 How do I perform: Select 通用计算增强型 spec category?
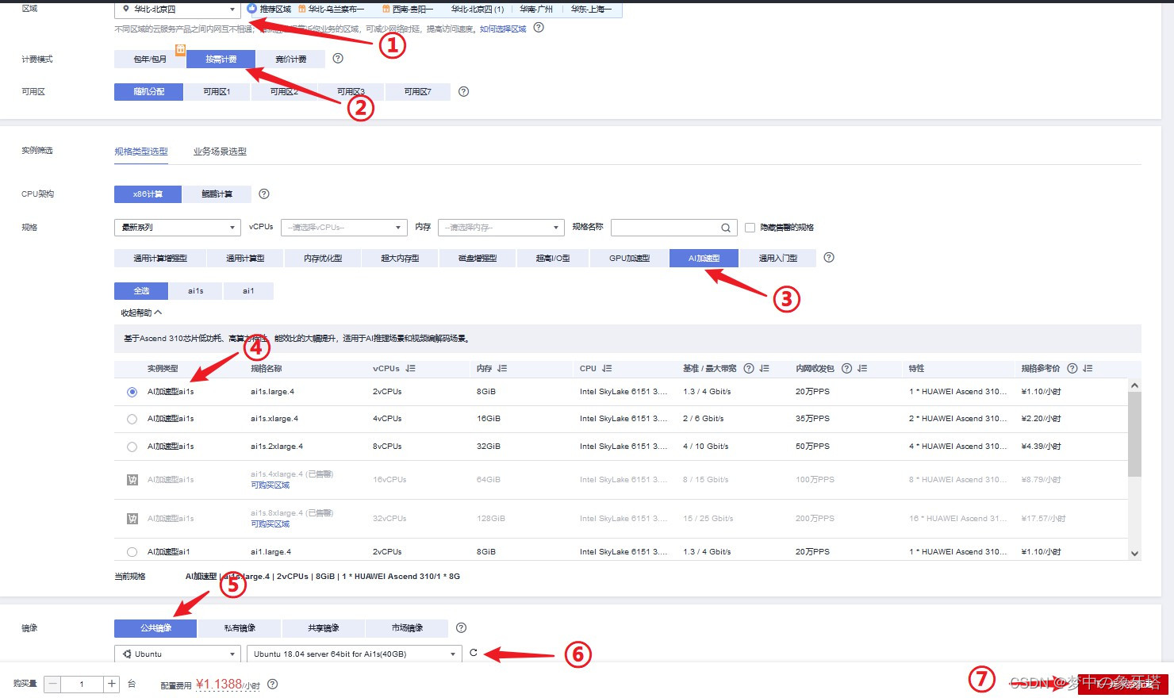[x=160, y=258]
